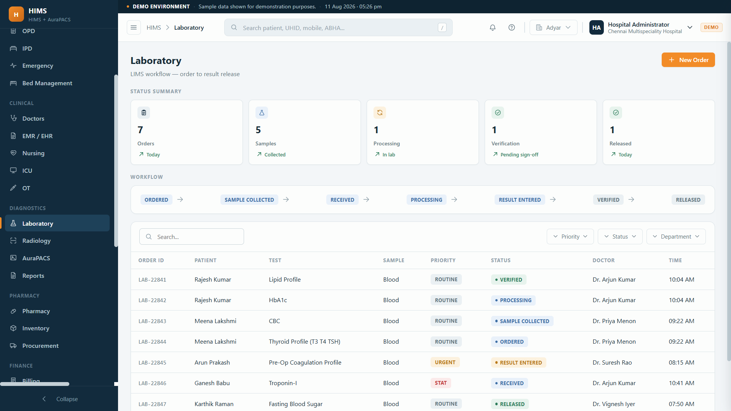Select the workflow VERIFIED stage chip

[x=608, y=200]
